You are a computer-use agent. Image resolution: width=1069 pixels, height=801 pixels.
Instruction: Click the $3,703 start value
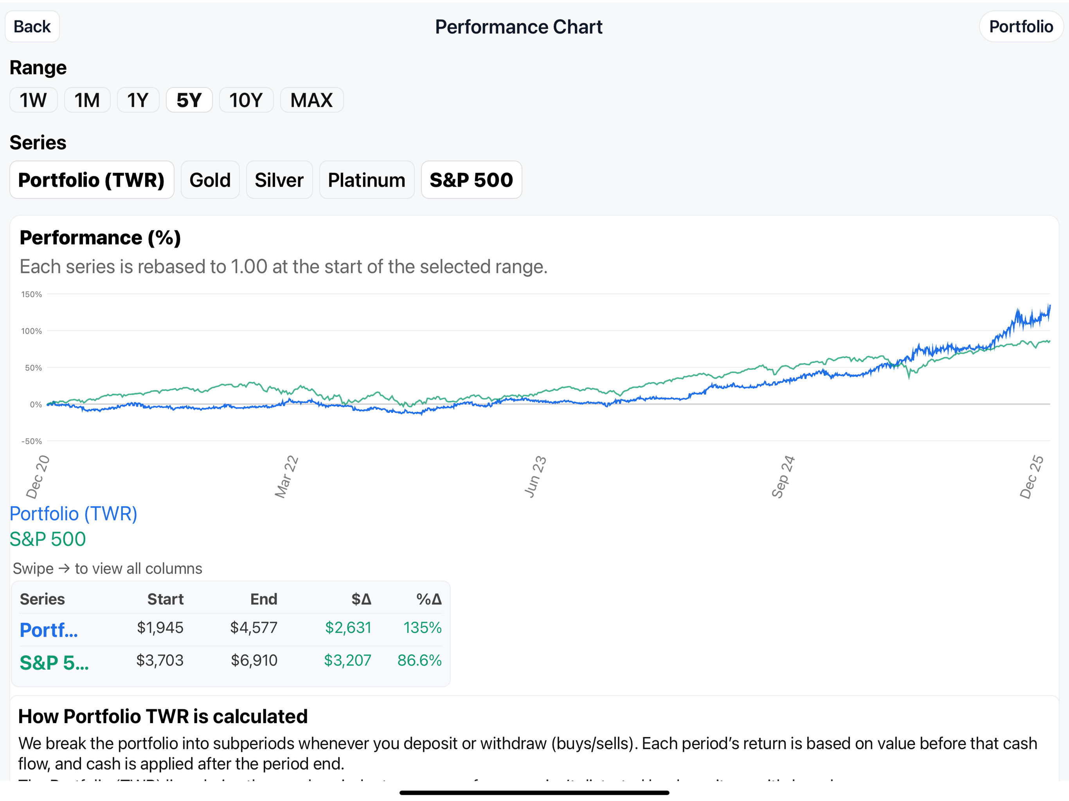click(160, 661)
